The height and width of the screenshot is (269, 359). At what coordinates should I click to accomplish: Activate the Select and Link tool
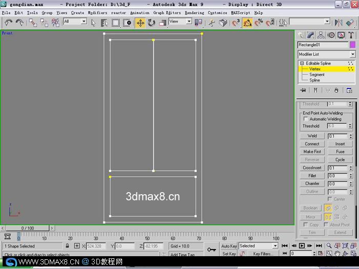pyautogui.click(x=33, y=23)
